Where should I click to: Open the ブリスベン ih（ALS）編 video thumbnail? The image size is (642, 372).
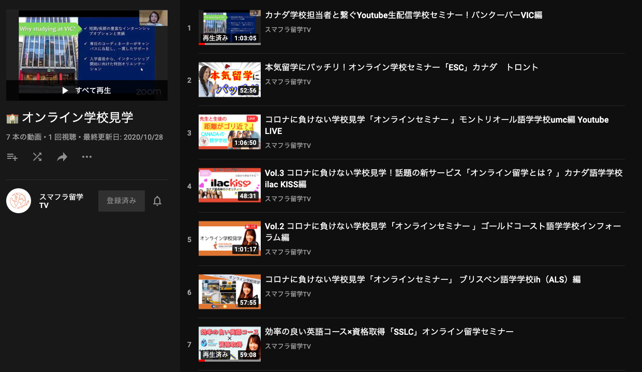point(230,292)
